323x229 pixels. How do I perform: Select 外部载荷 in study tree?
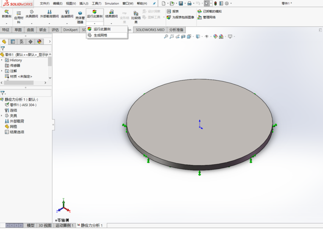point(14,121)
